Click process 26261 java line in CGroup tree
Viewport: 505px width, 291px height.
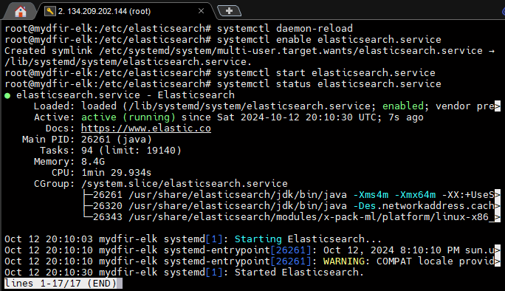(x=292, y=195)
